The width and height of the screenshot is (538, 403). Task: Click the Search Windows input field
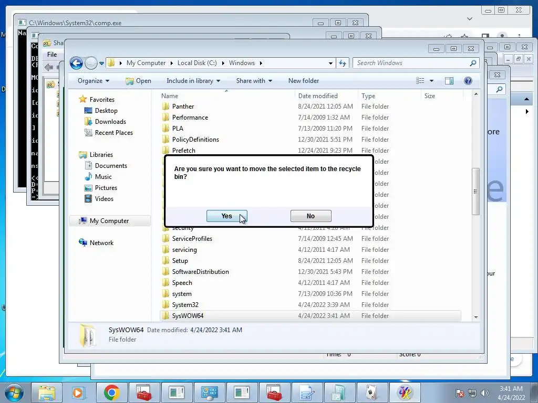412,63
